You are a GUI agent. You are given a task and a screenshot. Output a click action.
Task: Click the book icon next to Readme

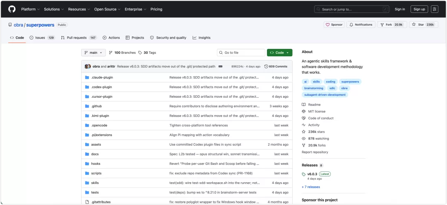tap(304, 105)
